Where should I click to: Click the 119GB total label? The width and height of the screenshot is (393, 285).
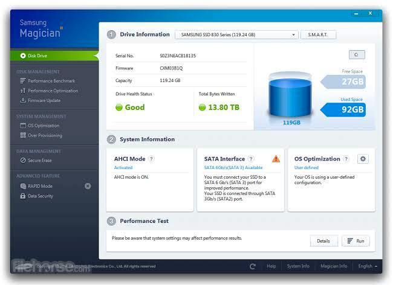click(x=291, y=123)
